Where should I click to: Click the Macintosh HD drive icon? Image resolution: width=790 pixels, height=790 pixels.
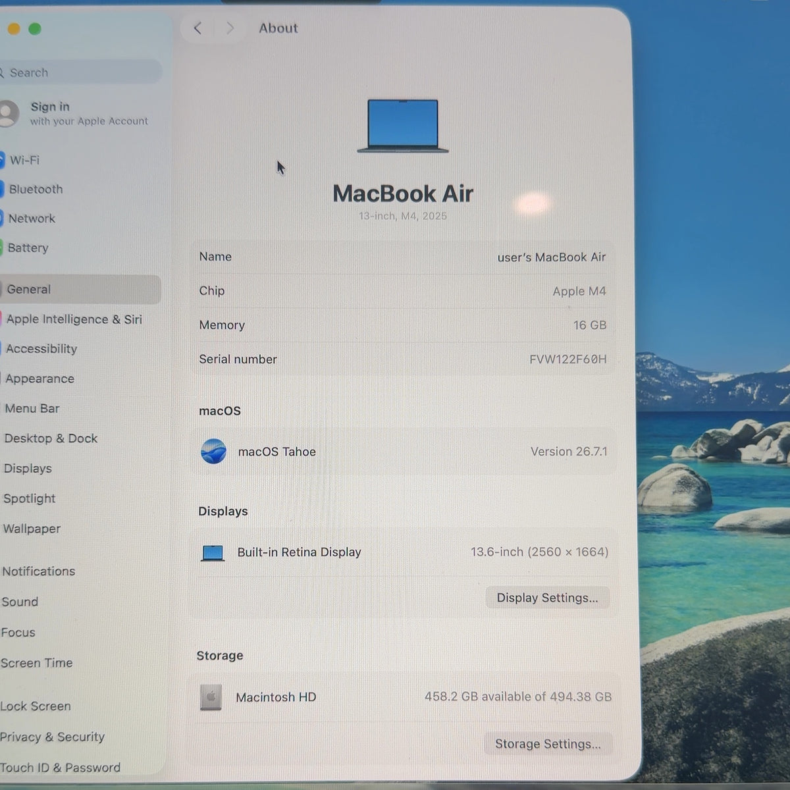coord(211,697)
